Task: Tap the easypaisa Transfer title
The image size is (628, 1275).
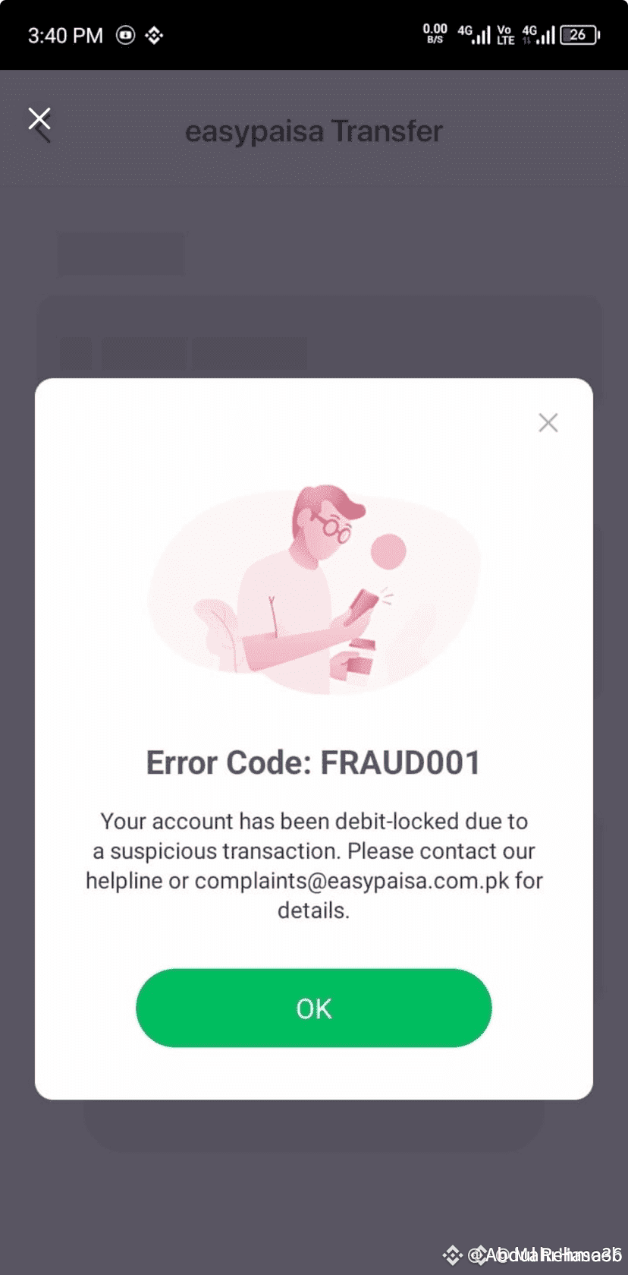Action: point(313,131)
